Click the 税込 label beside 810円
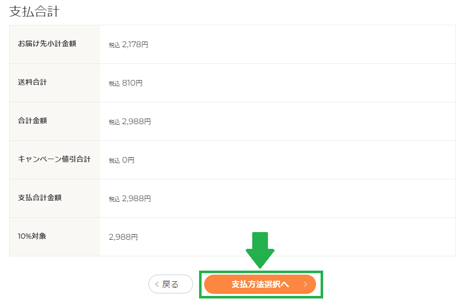The width and height of the screenshot is (468, 301). coord(114,84)
